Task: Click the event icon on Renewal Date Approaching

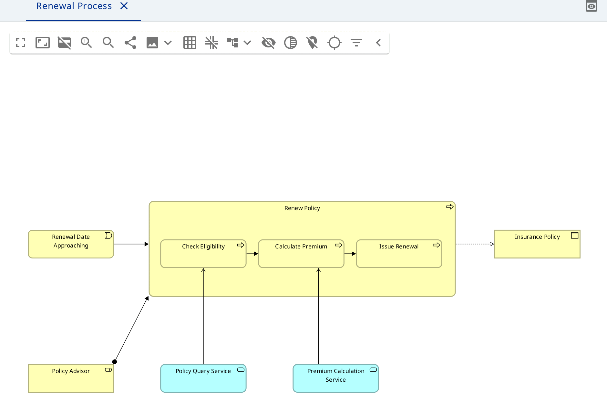Action: coord(108,236)
